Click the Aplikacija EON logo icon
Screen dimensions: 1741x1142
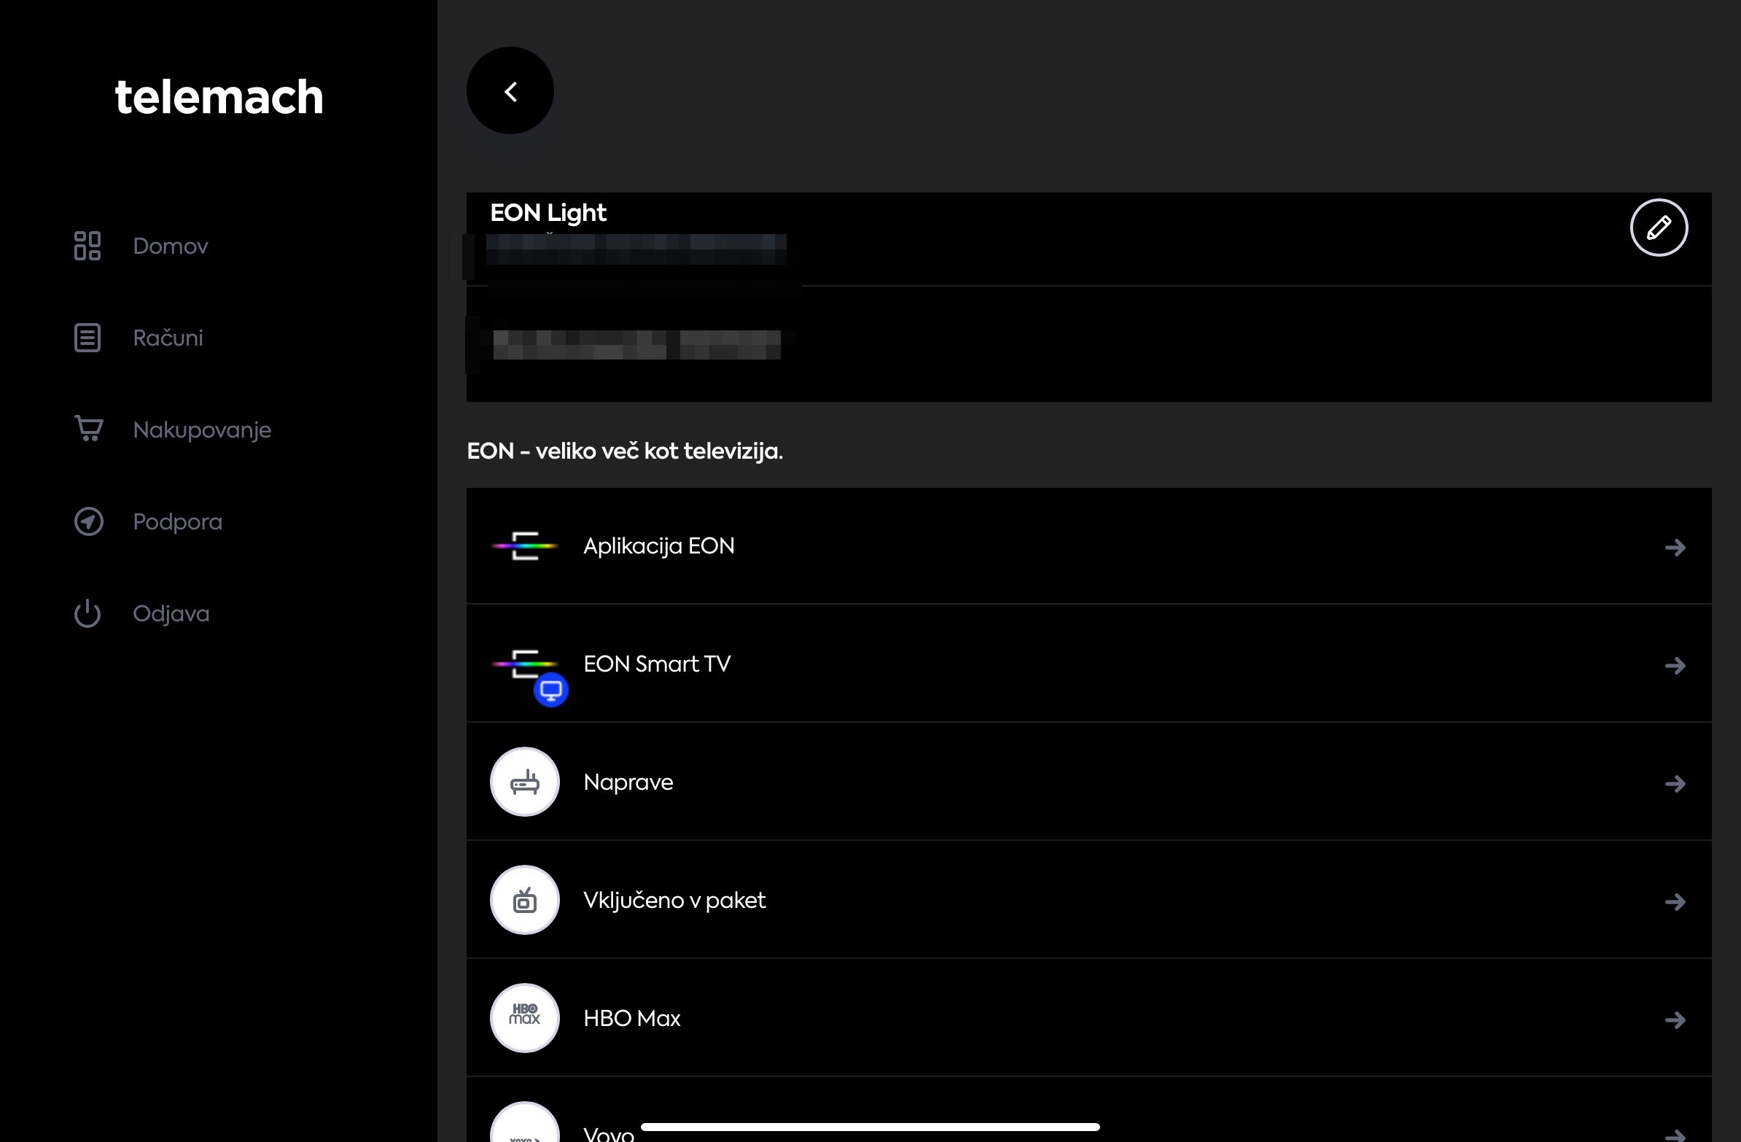[524, 545]
